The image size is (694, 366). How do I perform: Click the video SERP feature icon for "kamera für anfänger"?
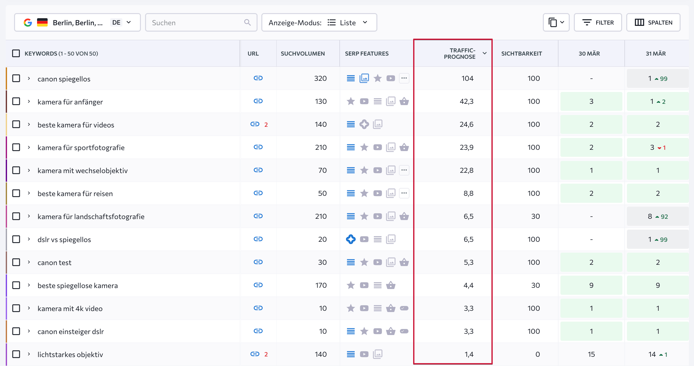click(364, 101)
